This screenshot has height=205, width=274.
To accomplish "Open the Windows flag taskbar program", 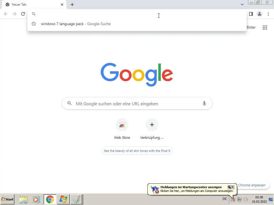I will click(x=63, y=199).
